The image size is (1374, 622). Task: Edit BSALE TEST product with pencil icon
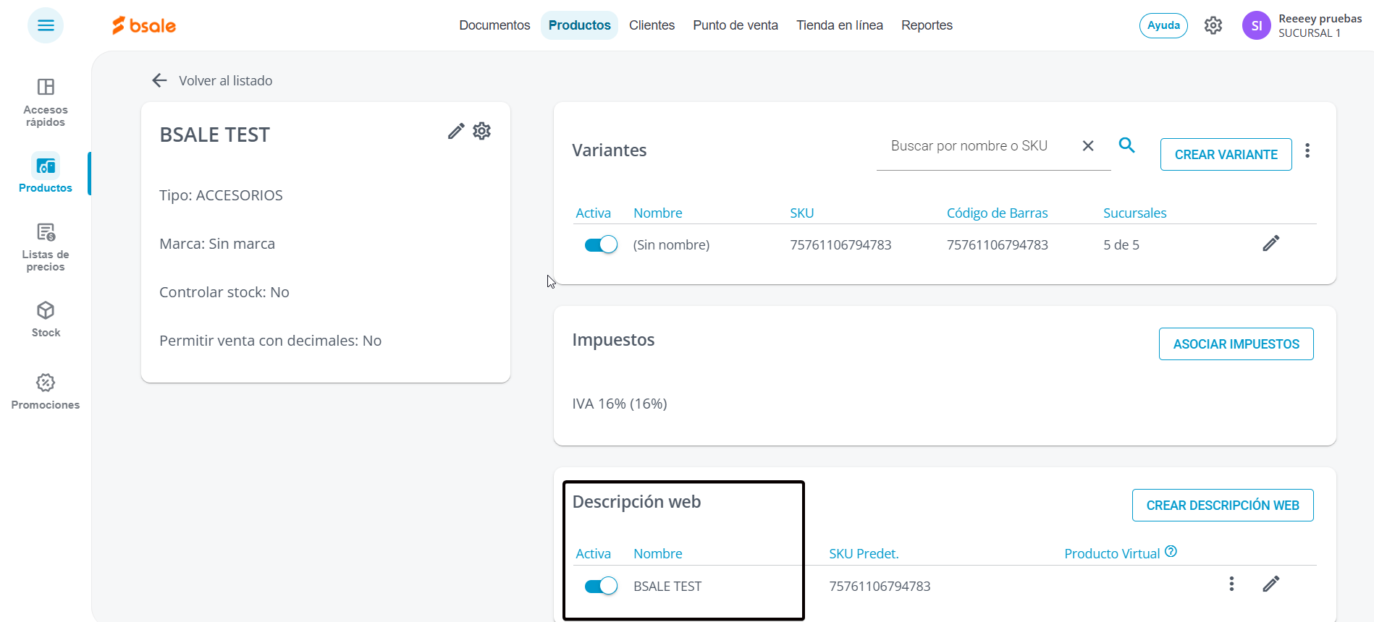click(x=455, y=131)
